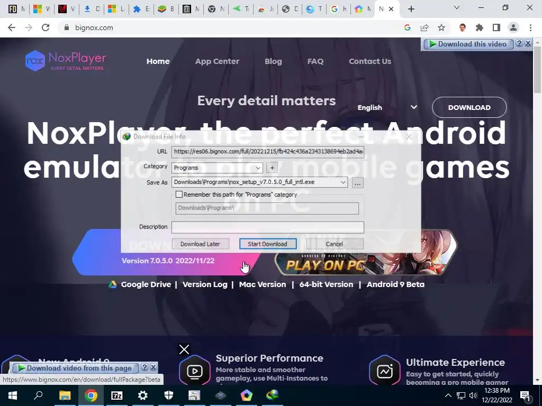The height and width of the screenshot is (406, 542).
Task: Open a new Chrome tab
Action: (411, 9)
